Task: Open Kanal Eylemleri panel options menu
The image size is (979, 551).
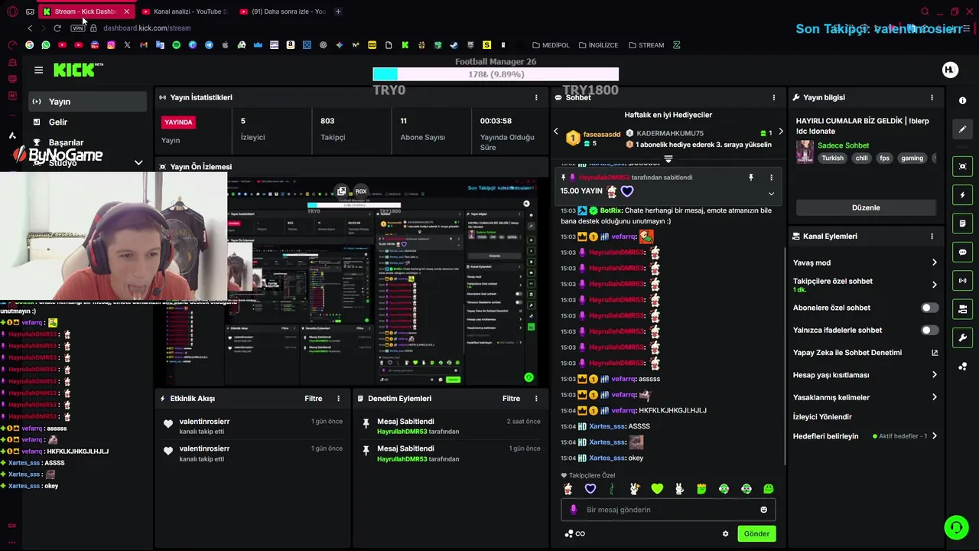Action: point(932,236)
